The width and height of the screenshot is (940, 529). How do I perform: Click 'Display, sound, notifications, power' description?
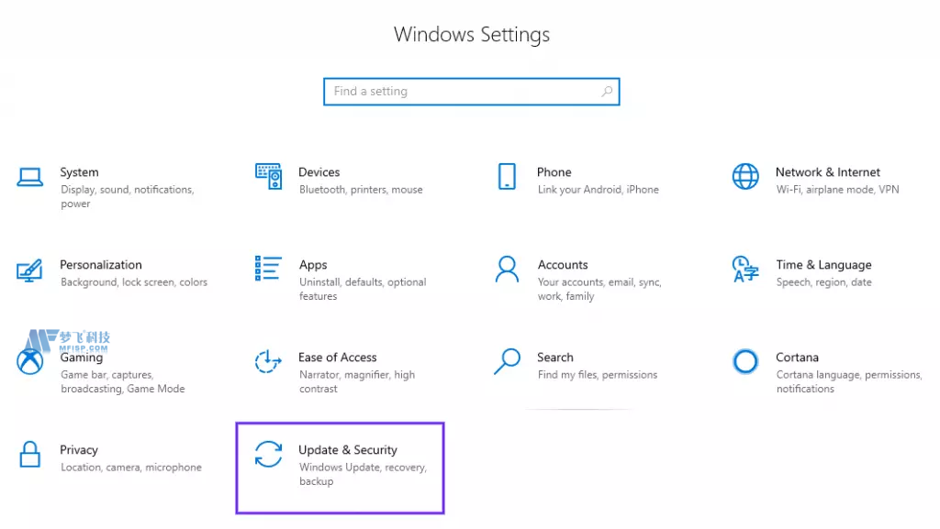pyautogui.click(x=127, y=197)
